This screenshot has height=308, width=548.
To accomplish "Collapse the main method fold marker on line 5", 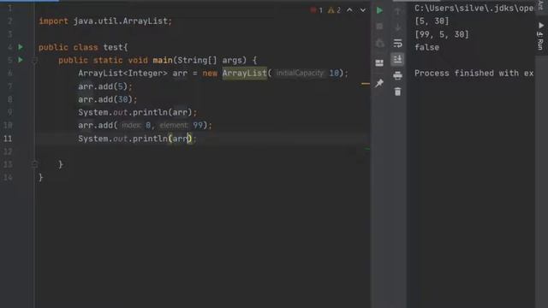I will [34, 61].
